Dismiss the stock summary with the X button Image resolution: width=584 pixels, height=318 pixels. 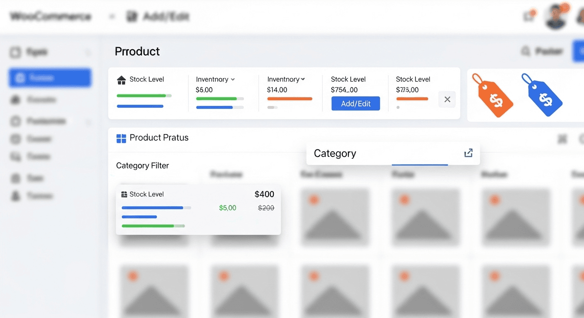tap(447, 99)
